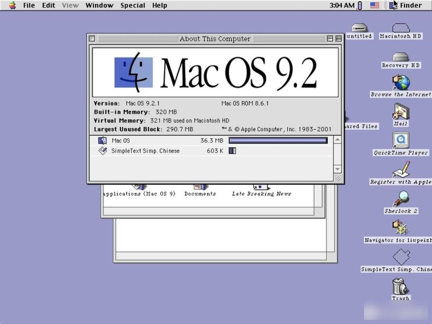Click the scroll down arrow in About window
This screenshot has height=324, width=432.
338,169
